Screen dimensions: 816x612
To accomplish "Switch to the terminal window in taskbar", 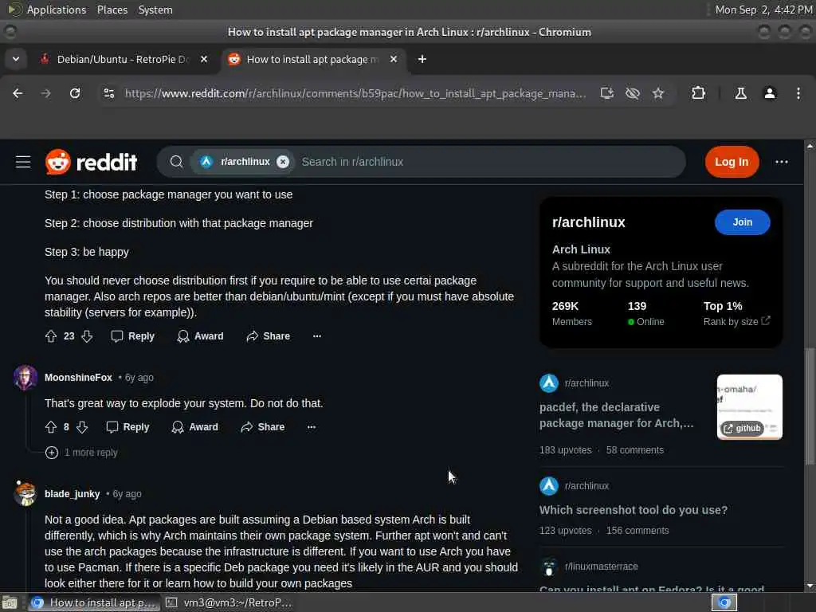I will (x=229, y=602).
